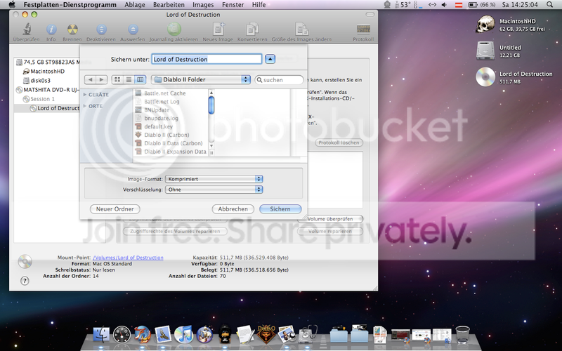Open the /Volumes/Lord of Destruction link

coord(128,258)
